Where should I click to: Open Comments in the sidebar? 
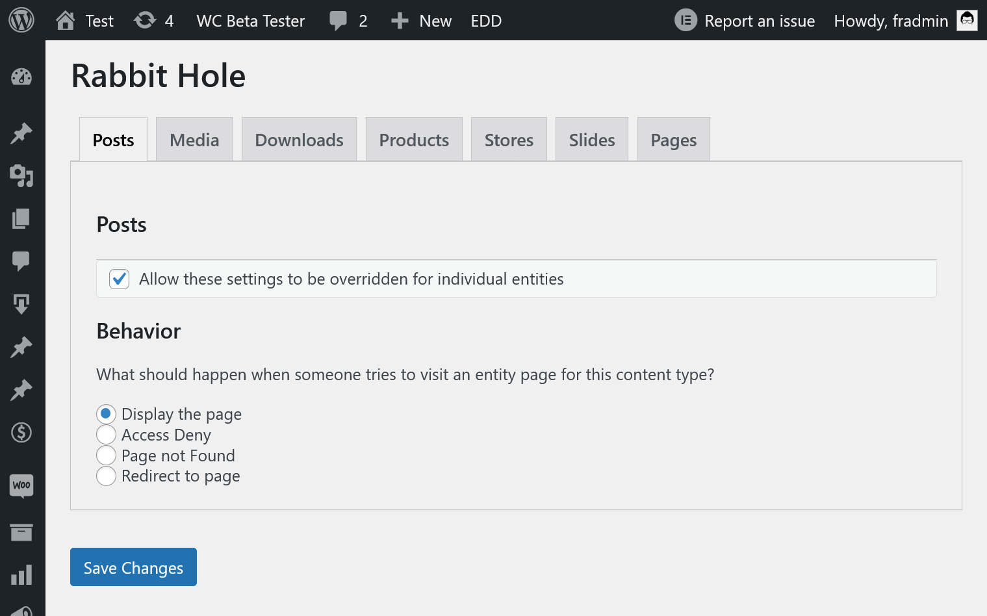21,261
